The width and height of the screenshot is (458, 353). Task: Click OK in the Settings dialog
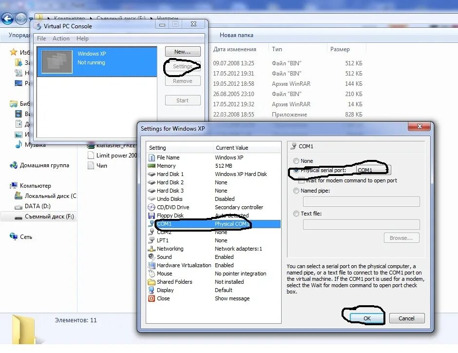click(367, 318)
